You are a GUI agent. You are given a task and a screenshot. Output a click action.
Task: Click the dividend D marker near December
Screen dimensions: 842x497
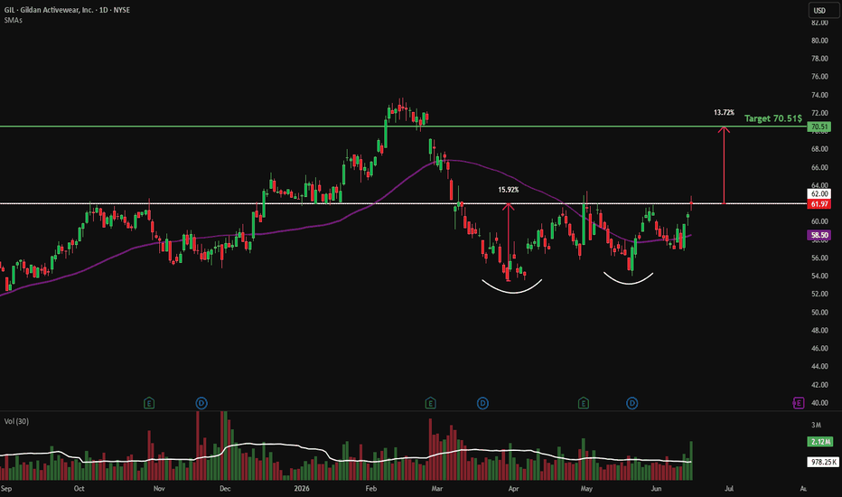tap(201, 403)
